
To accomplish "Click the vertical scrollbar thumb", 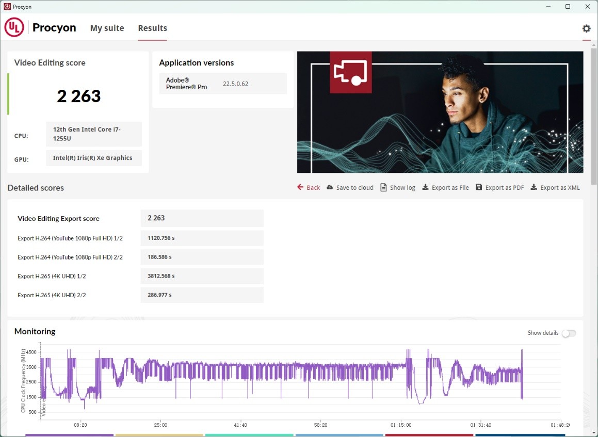I will (594, 116).
